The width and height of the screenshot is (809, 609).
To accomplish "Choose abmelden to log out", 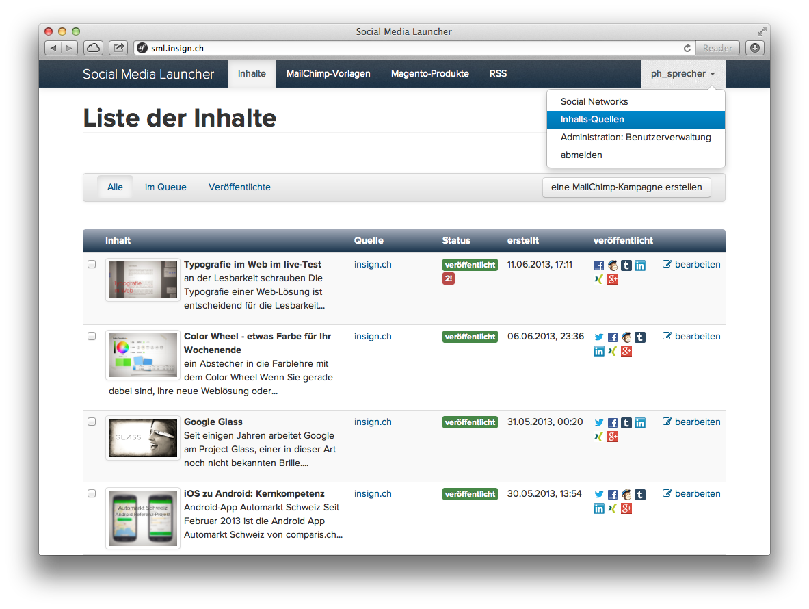I will 636,155.
